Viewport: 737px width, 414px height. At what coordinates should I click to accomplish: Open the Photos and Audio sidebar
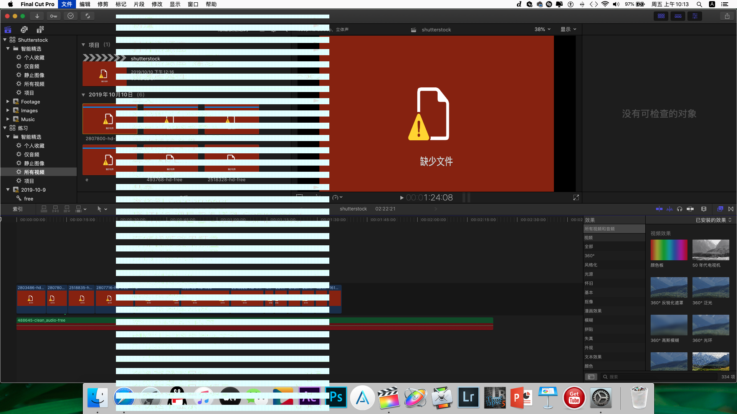(24, 30)
